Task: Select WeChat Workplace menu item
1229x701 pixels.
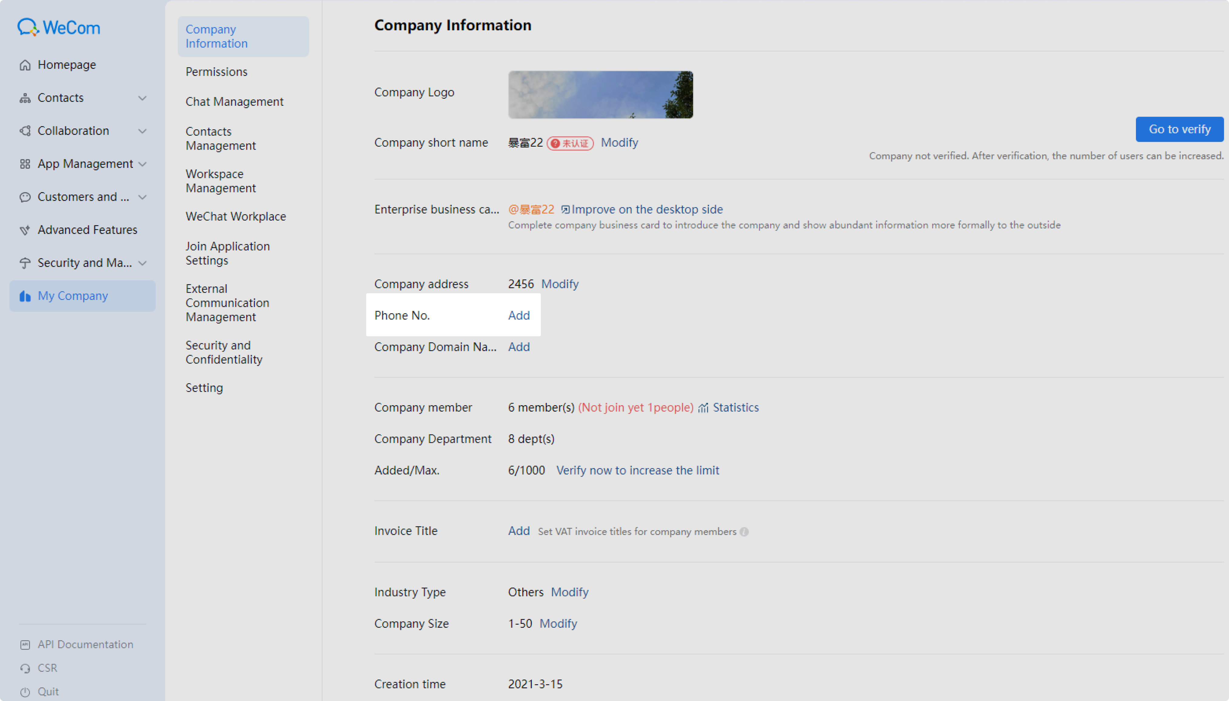Action: coord(236,216)
